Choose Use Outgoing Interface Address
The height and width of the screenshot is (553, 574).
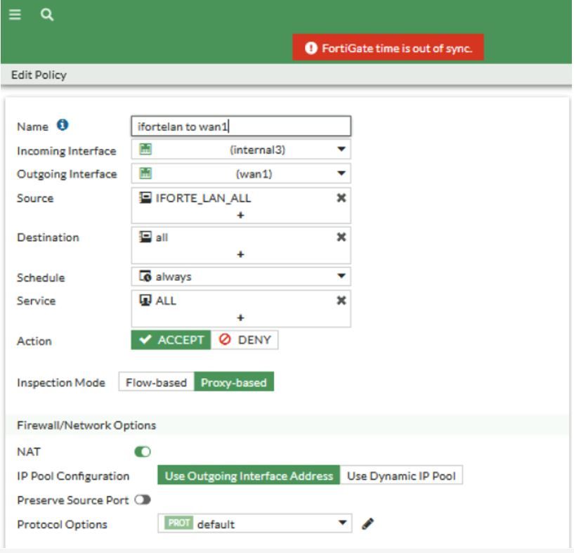(249, 476)
